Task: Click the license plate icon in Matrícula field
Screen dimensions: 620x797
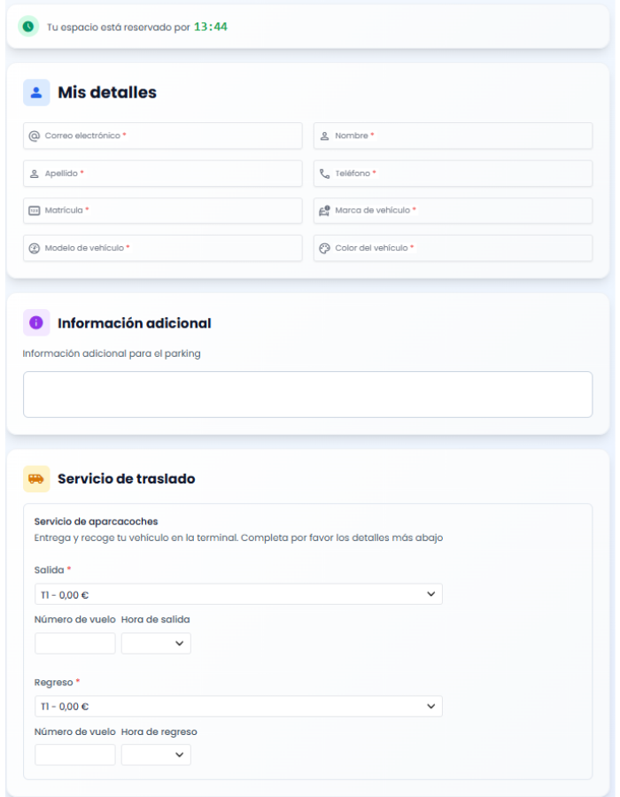Action: tap(35, 211)
